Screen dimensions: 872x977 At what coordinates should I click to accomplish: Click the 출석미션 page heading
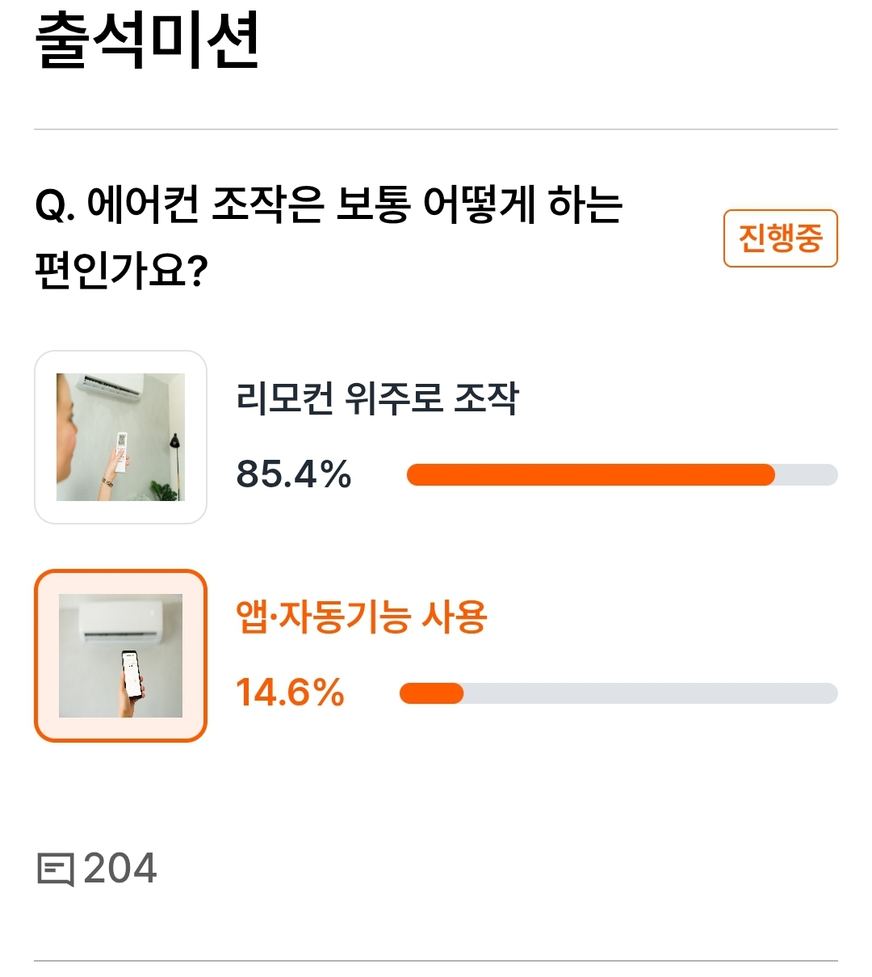tap(148, 39)
